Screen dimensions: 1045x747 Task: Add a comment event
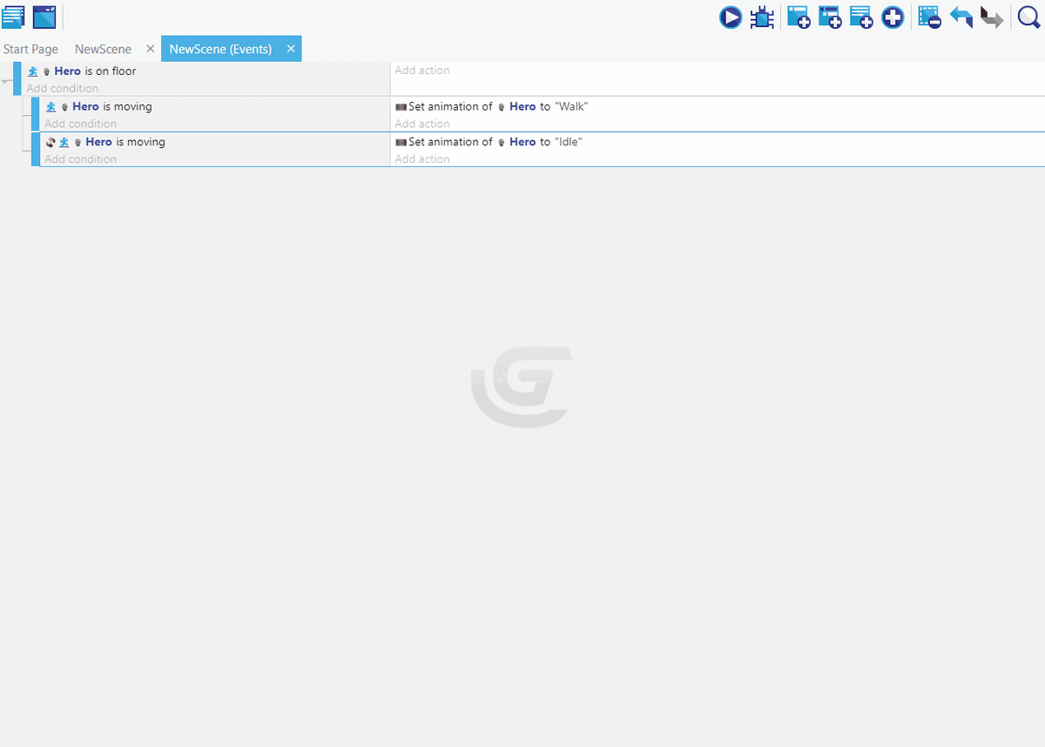861,17
